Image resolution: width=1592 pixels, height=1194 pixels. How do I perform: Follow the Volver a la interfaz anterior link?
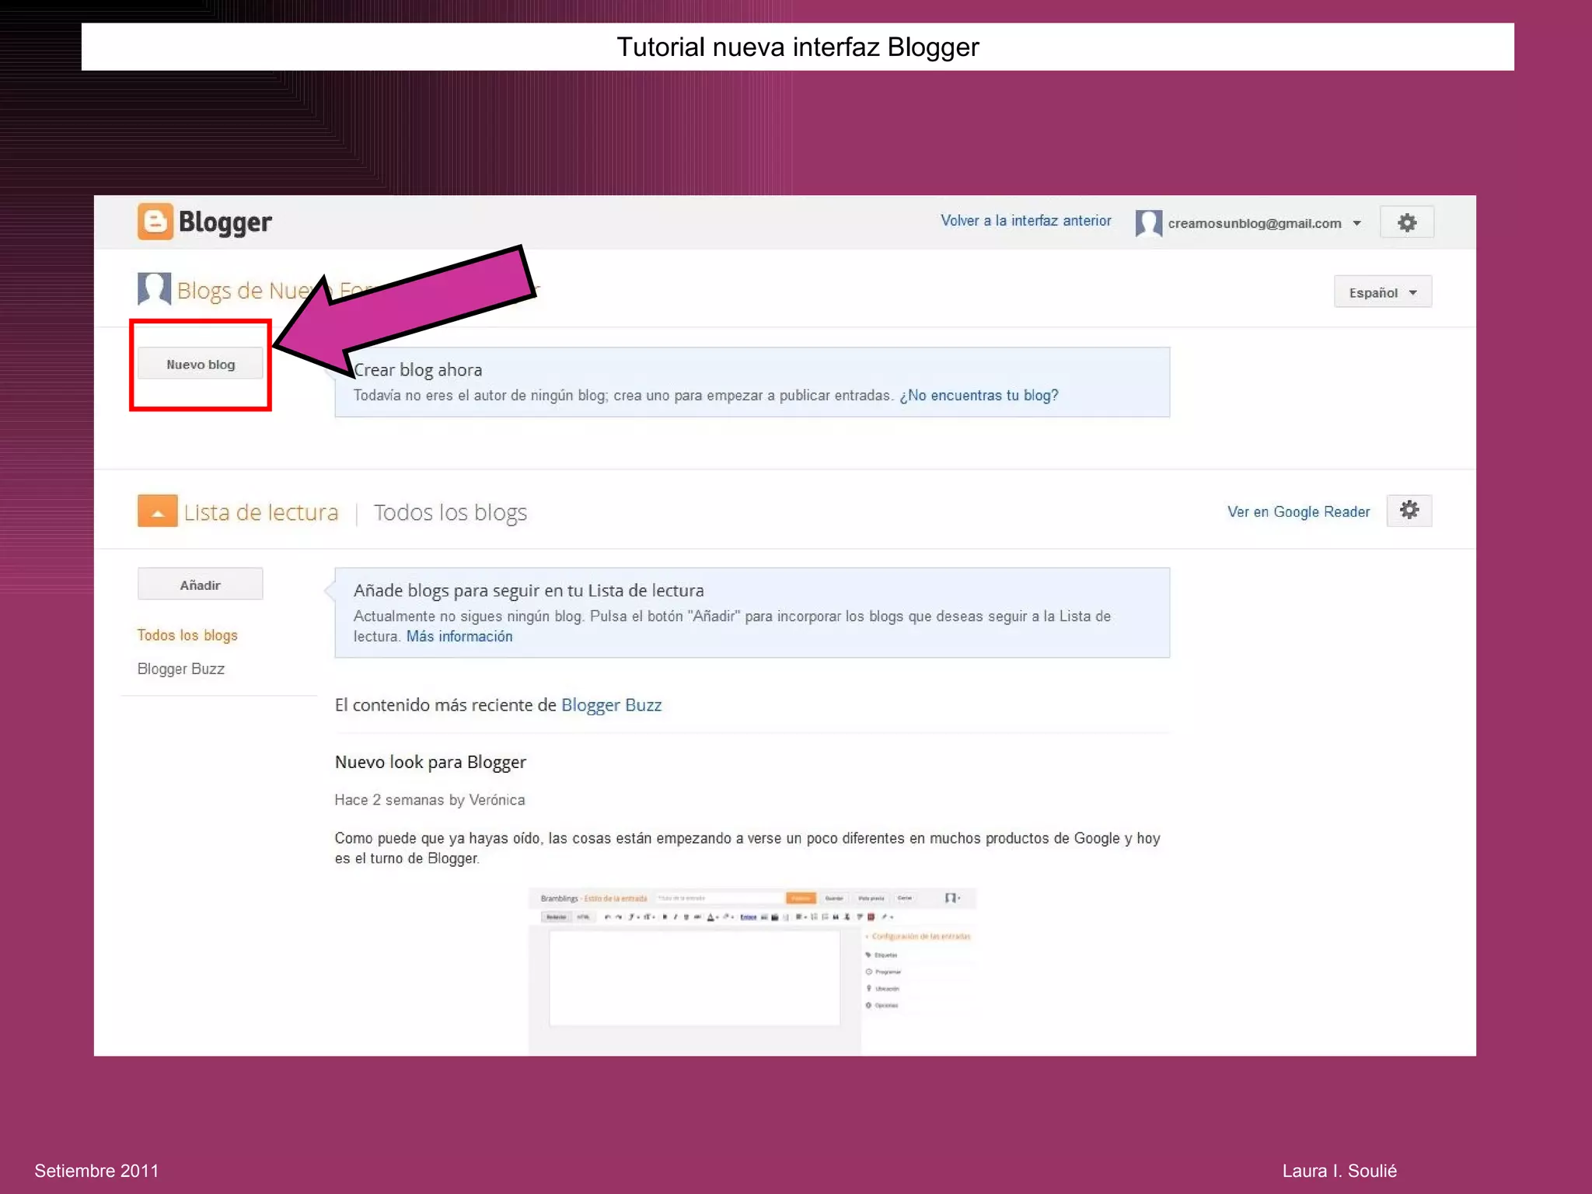1025,221
